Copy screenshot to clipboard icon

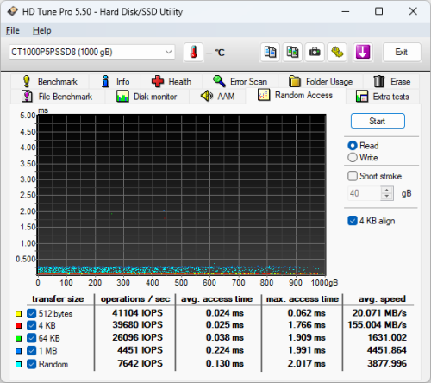coord(292,53)
